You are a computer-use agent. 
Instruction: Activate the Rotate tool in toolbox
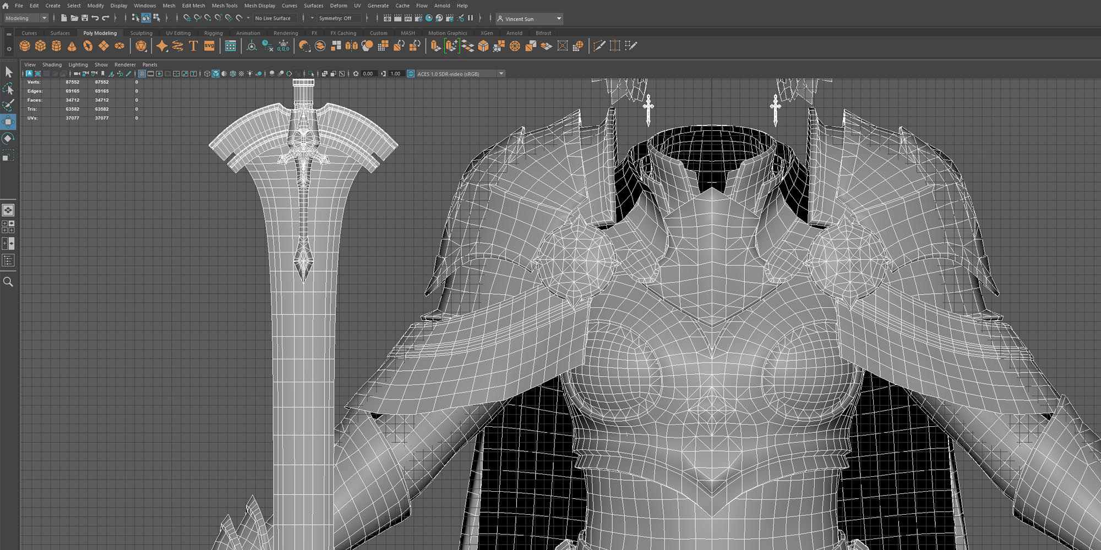tap(8, 139)
